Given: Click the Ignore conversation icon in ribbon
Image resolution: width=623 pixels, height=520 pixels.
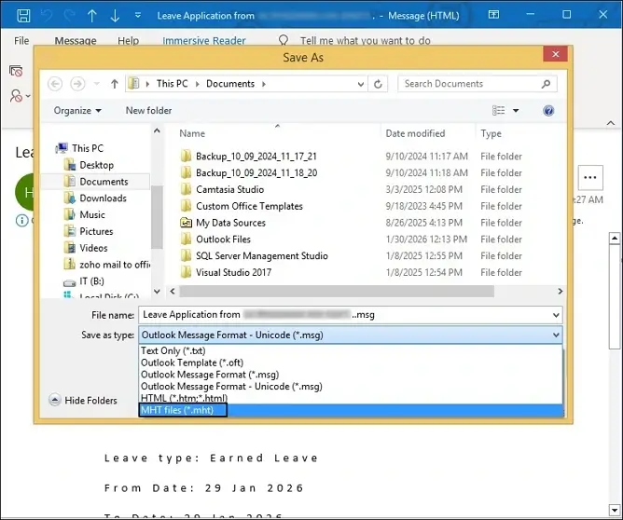Looking at the screenshot, I should (16, 71).
